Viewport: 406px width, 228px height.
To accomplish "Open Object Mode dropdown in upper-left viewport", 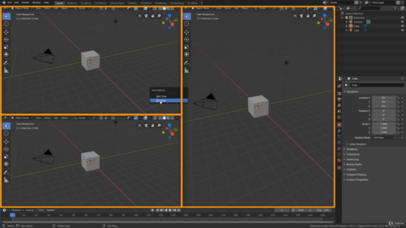I will coord(22,8).
